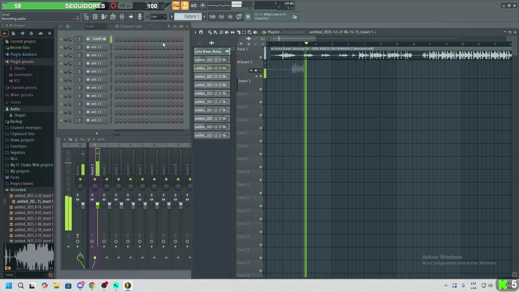Toggle the countdown before recording button
Viewport: 519px width, 292px height.
[184, 6]
